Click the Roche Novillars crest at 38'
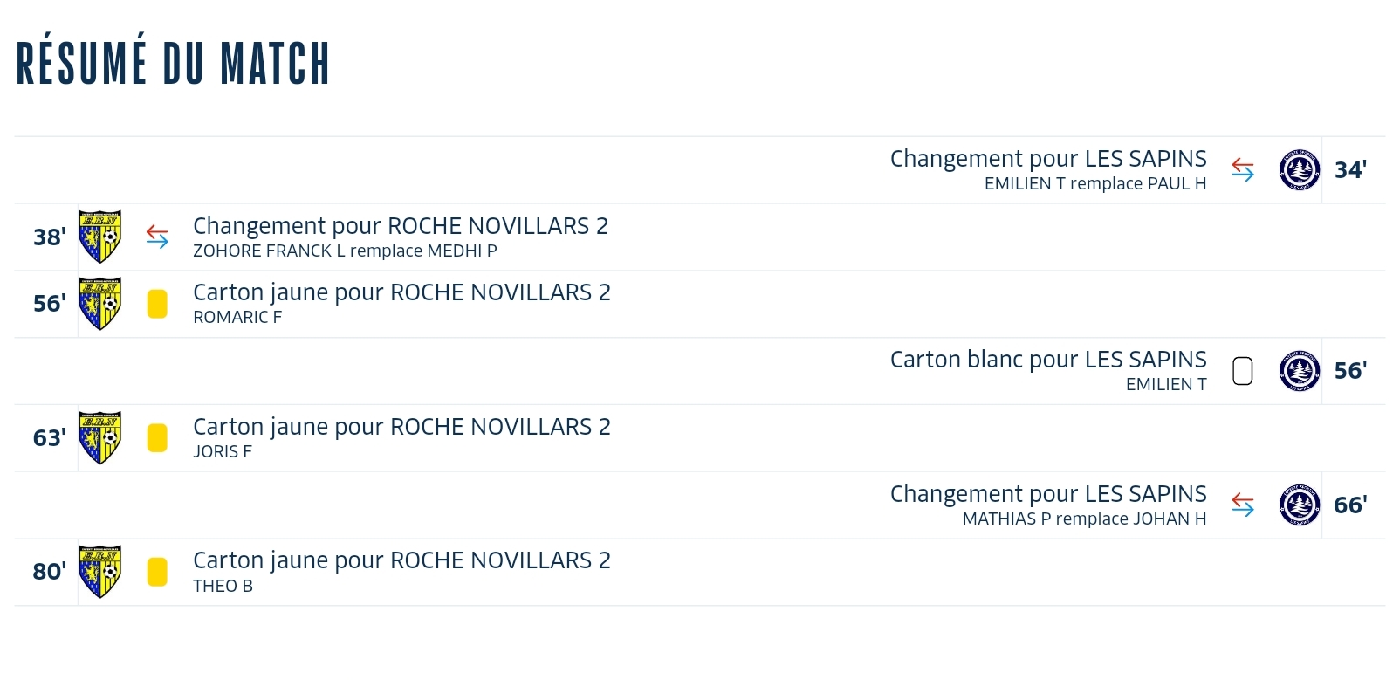Viewport: 1393px width, 680px height. [x=100, y=237]
